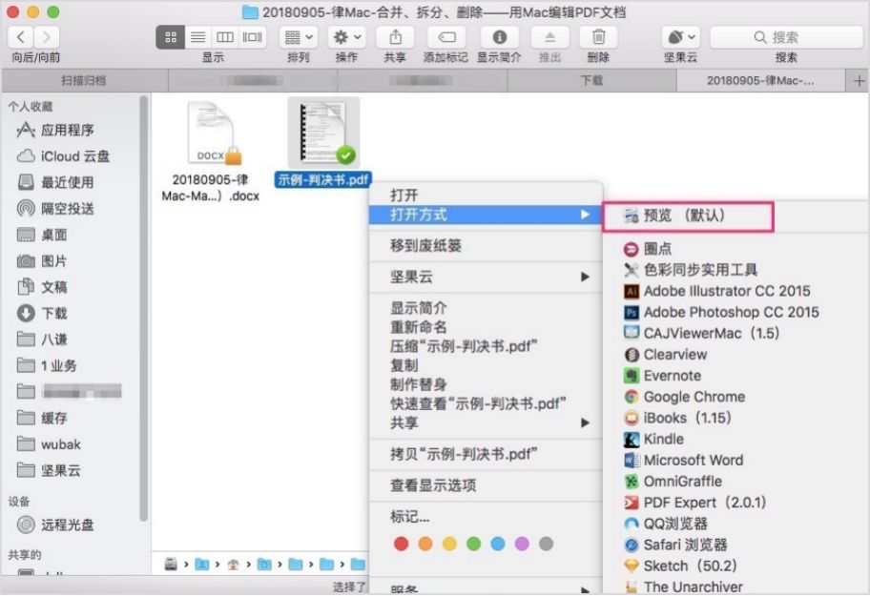Open the 坚果云 toolbar dropdown
This screenshot has height=597, width=870.
681,37
